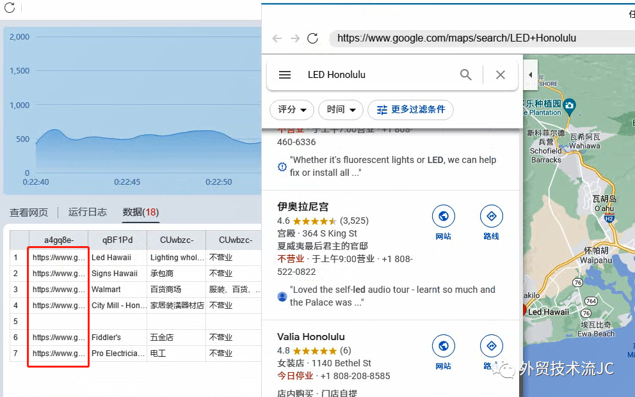Click the URL cell in row 1
Screen dimensions: 635x397
[59, 258]
